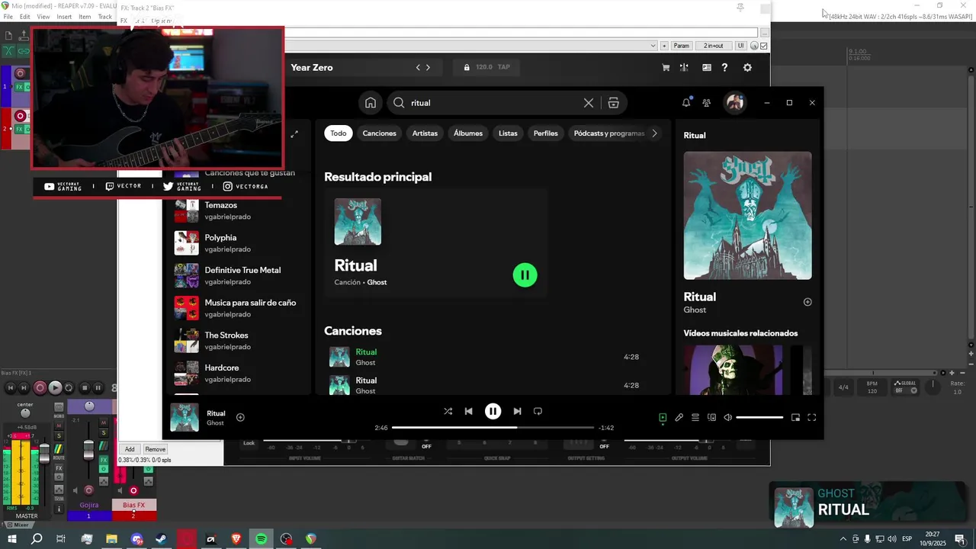
Task: Go to Spotify home
Action: coord(370,103)
